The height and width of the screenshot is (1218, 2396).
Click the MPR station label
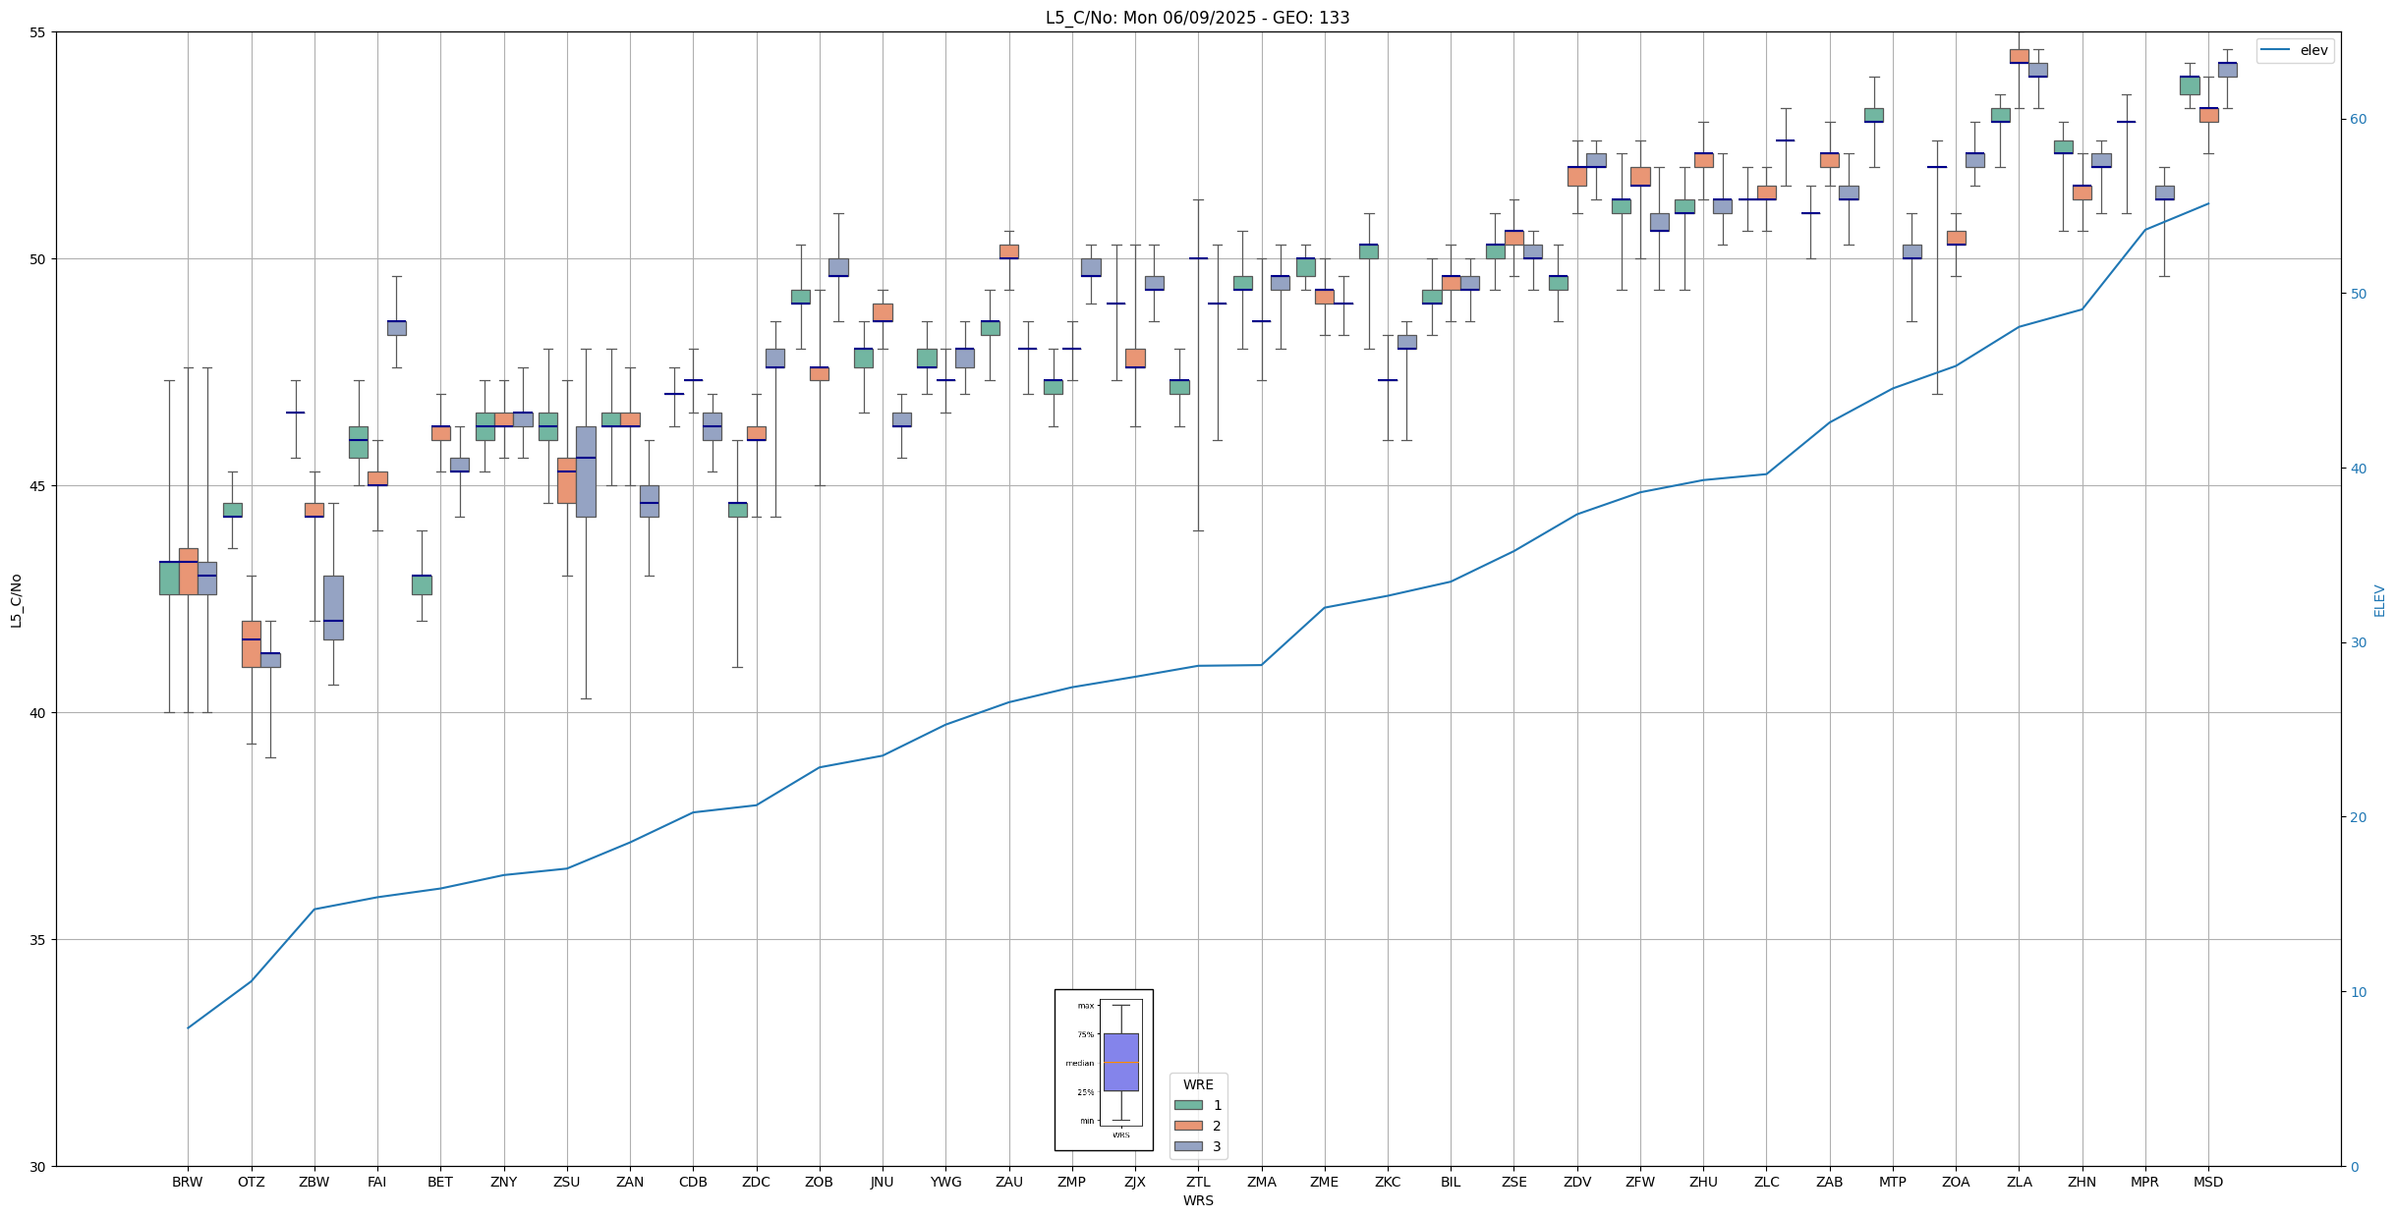[x=2144, y=1182]
